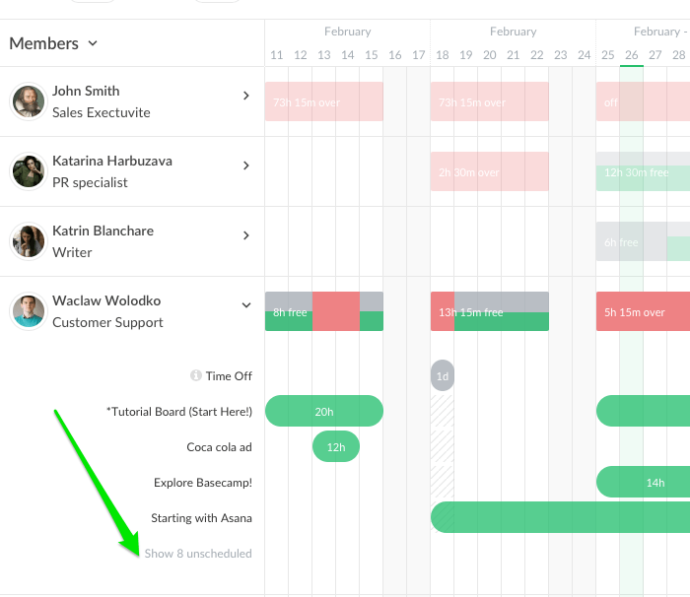
Task: Expand Katarina Harbuzava's task list
Action: pos(246,166)
